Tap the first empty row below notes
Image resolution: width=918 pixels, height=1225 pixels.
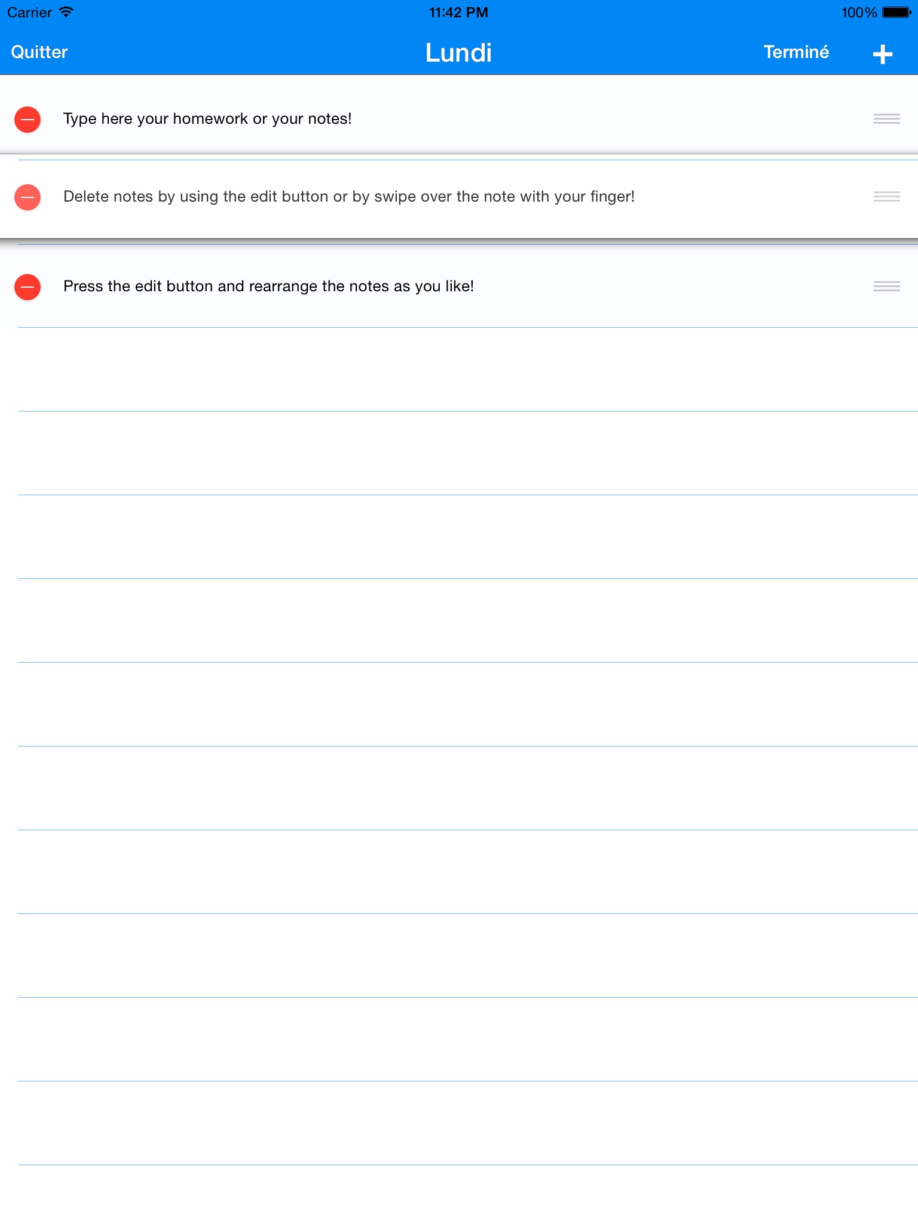459,369
